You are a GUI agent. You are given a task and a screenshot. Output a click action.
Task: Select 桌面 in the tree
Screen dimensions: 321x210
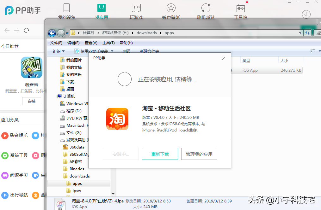[x=67, y=89]
